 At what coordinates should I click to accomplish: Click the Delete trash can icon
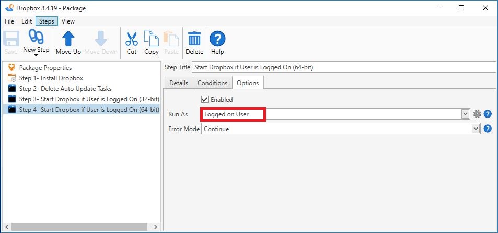194,39
